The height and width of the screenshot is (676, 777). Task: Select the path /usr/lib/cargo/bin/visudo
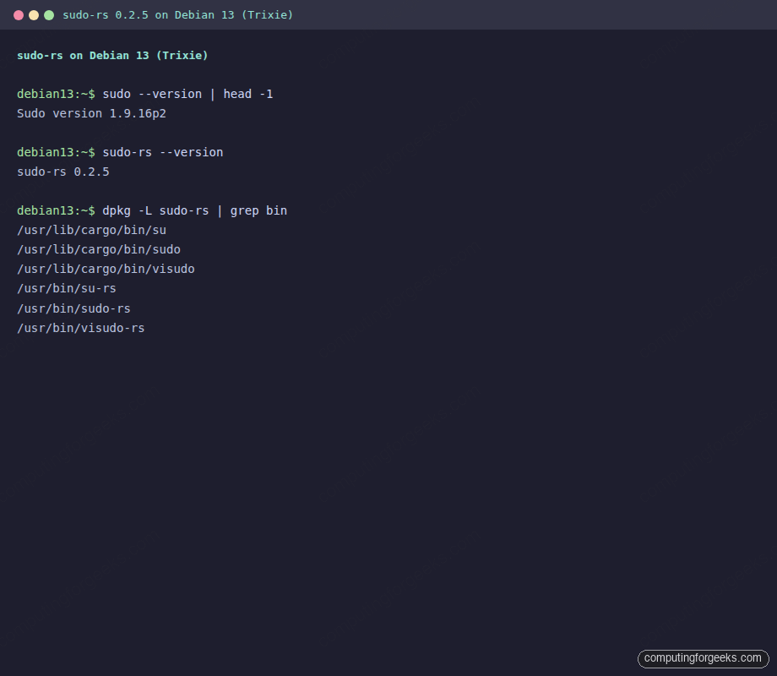(106, 269)
